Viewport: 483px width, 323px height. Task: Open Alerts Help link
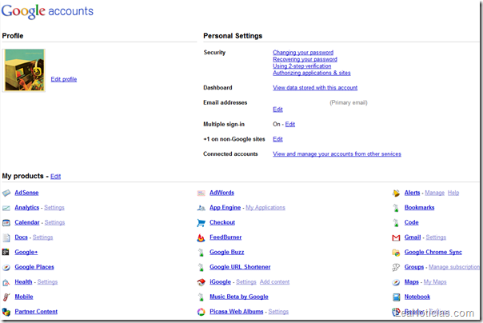tap(453, 193)
